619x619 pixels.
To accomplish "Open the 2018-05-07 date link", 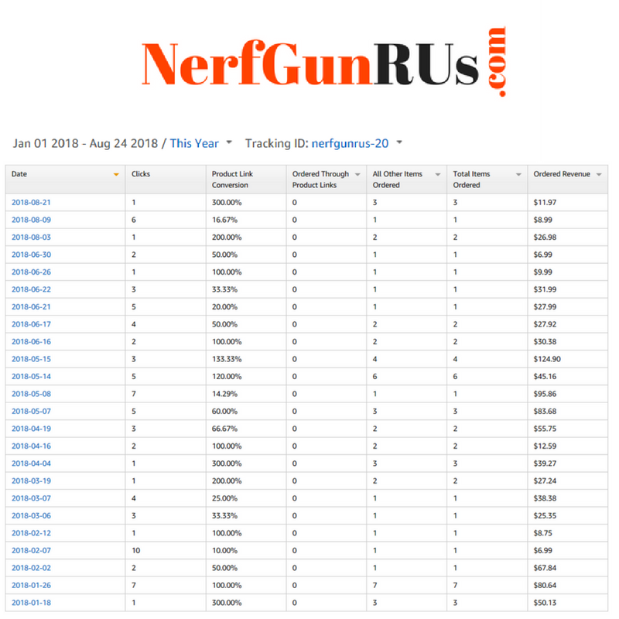I will 31,412.
